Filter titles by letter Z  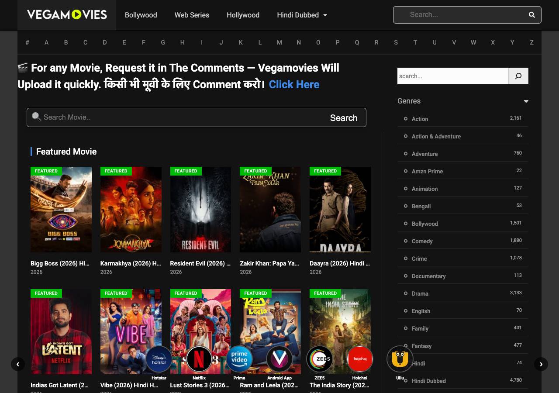(x=531, y=42)
